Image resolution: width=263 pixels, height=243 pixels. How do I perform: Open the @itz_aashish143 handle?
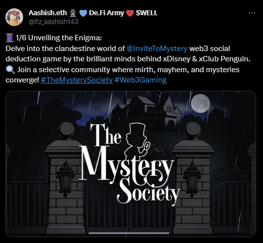(x=53, y=22)
